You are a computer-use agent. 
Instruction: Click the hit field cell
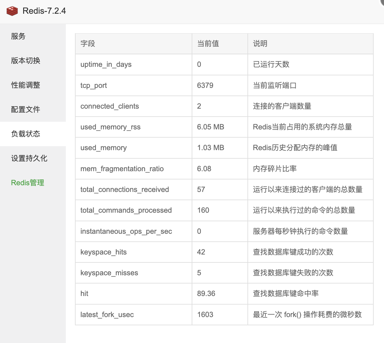click(133, 294)
